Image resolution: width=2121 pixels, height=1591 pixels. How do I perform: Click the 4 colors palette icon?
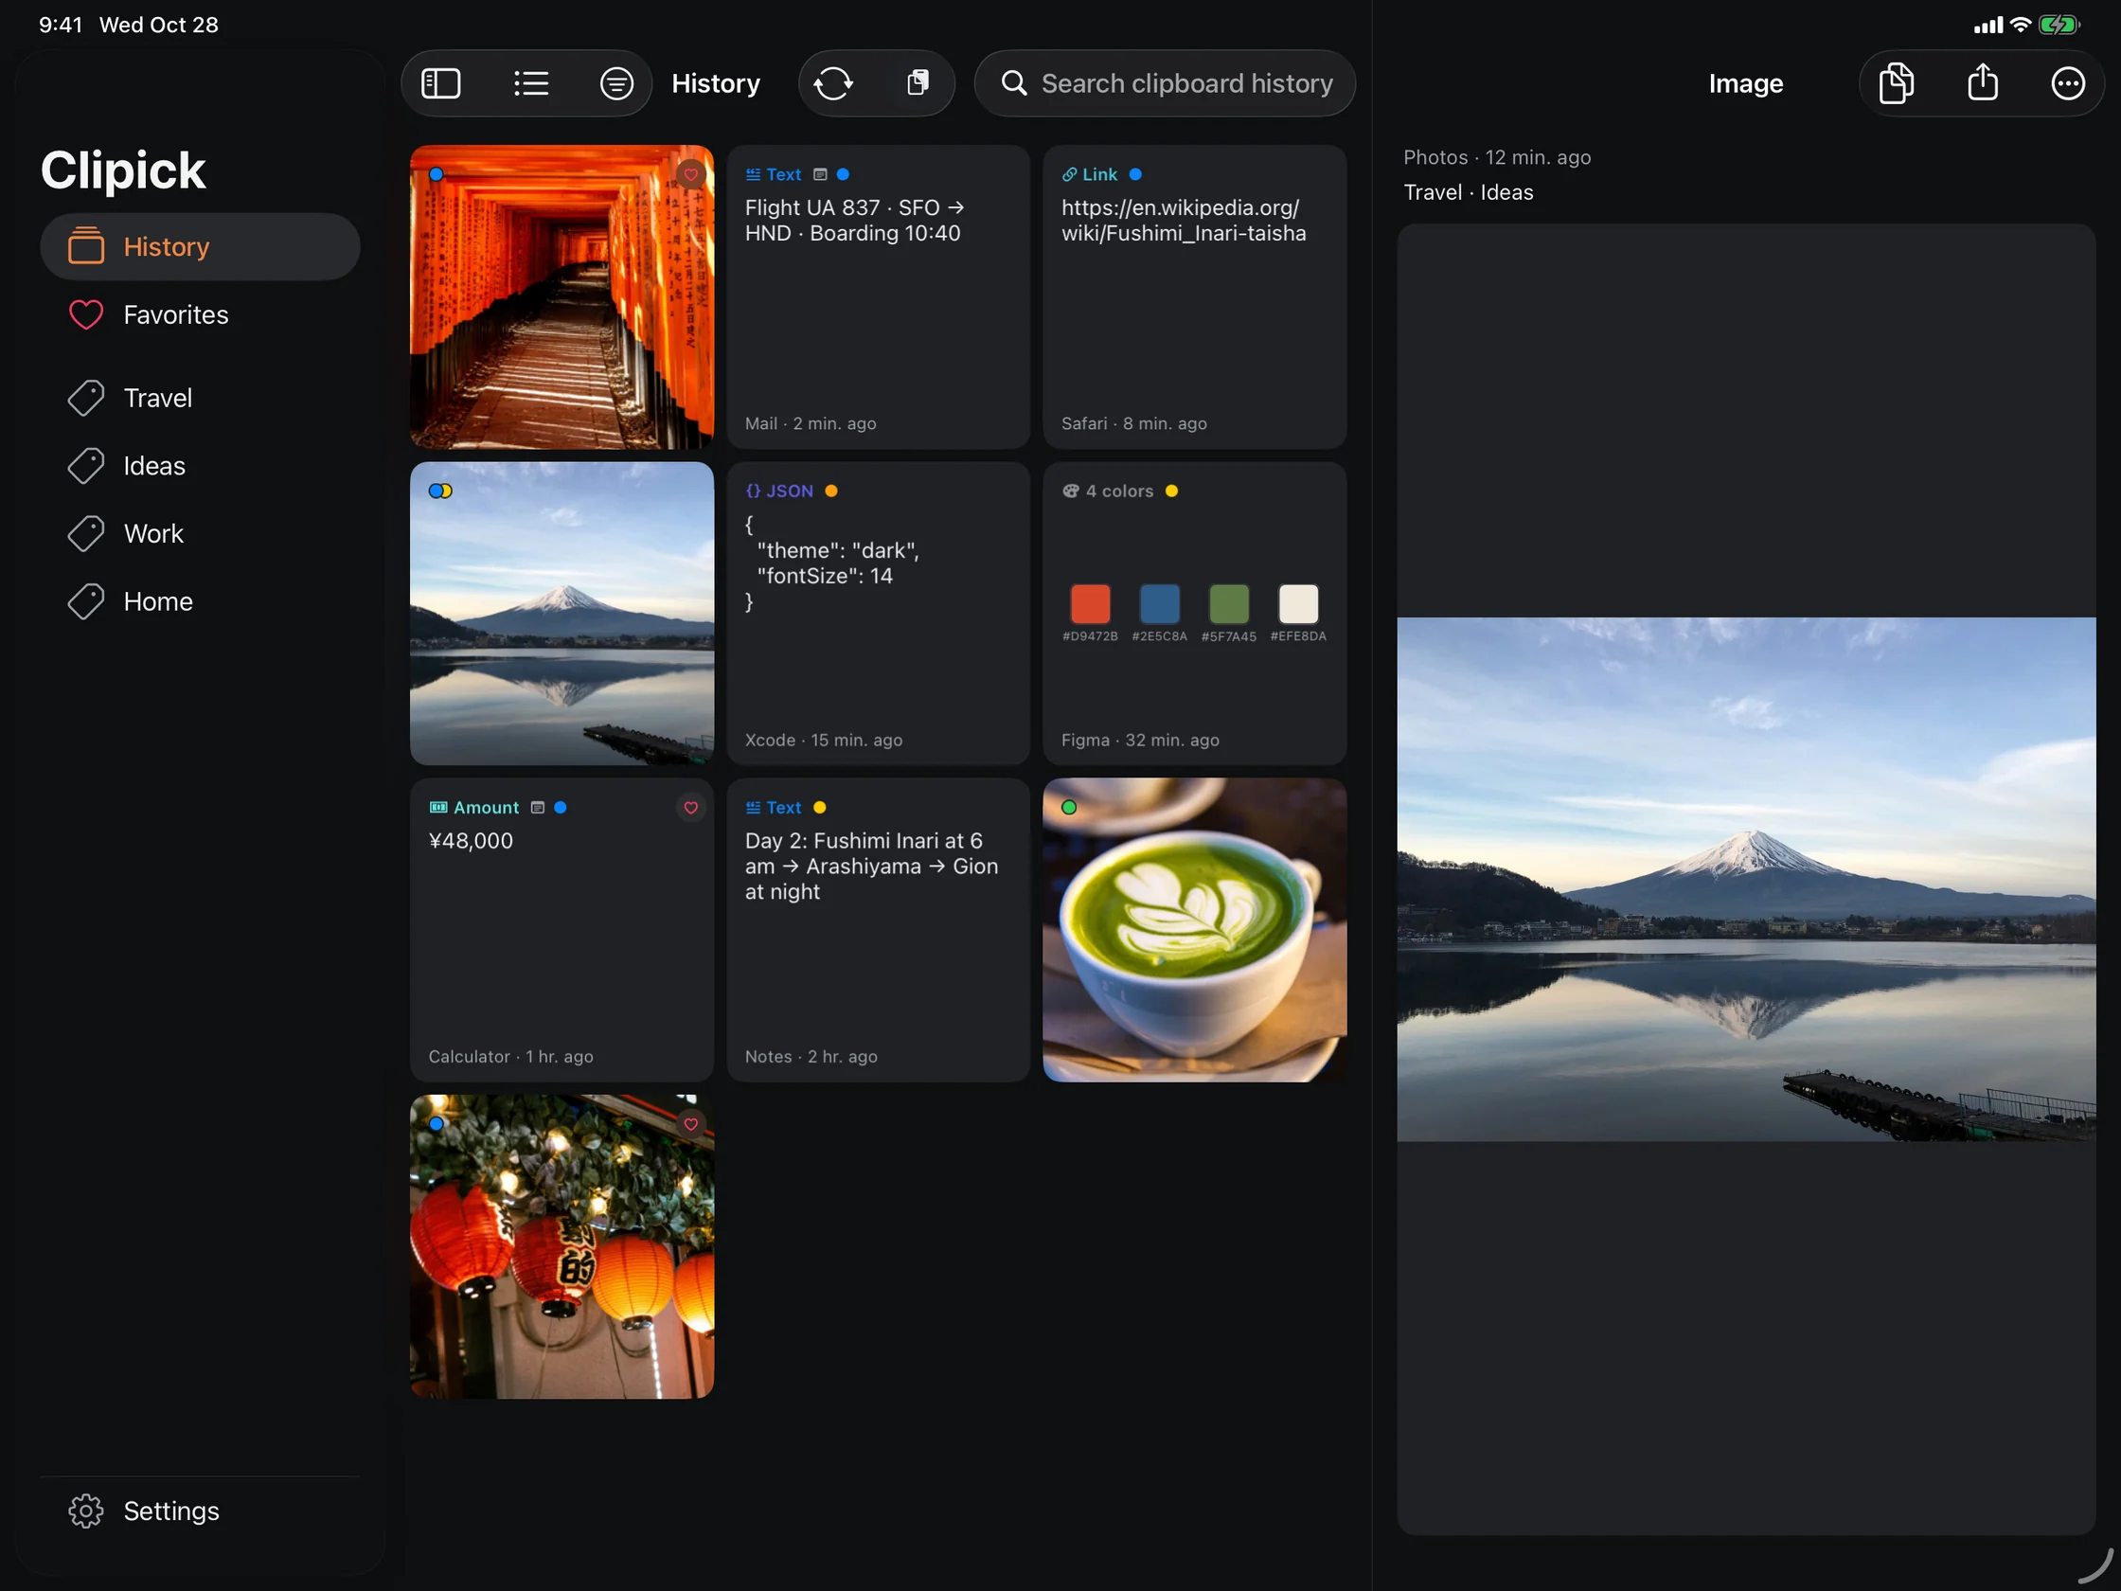point(1070,491)
